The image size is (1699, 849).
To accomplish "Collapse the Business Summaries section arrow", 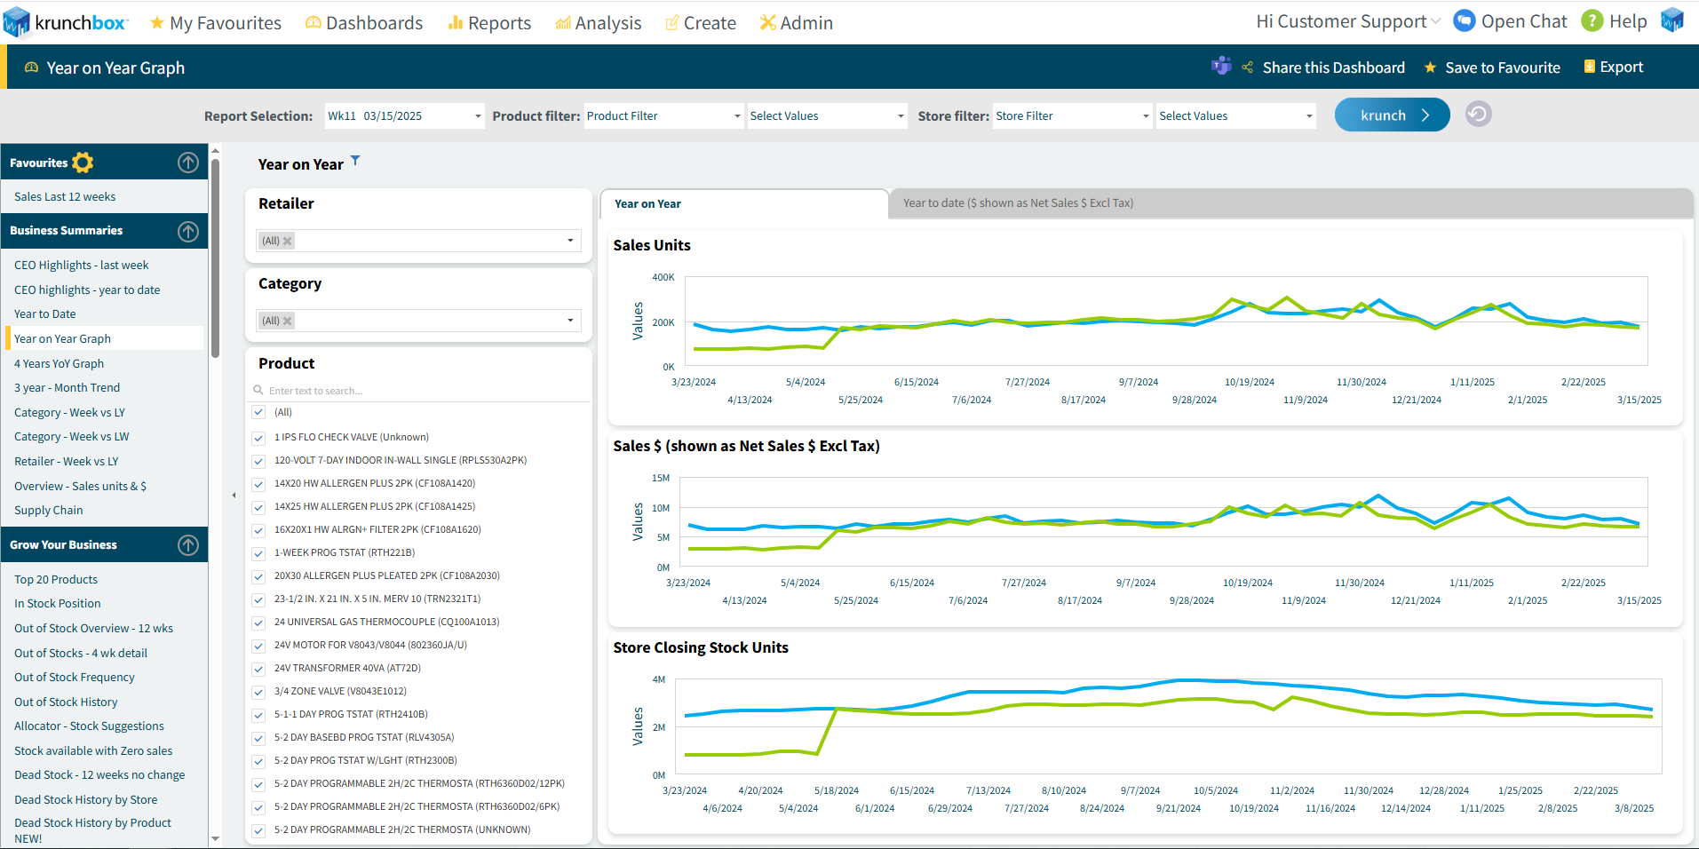I will pos(188,231).
